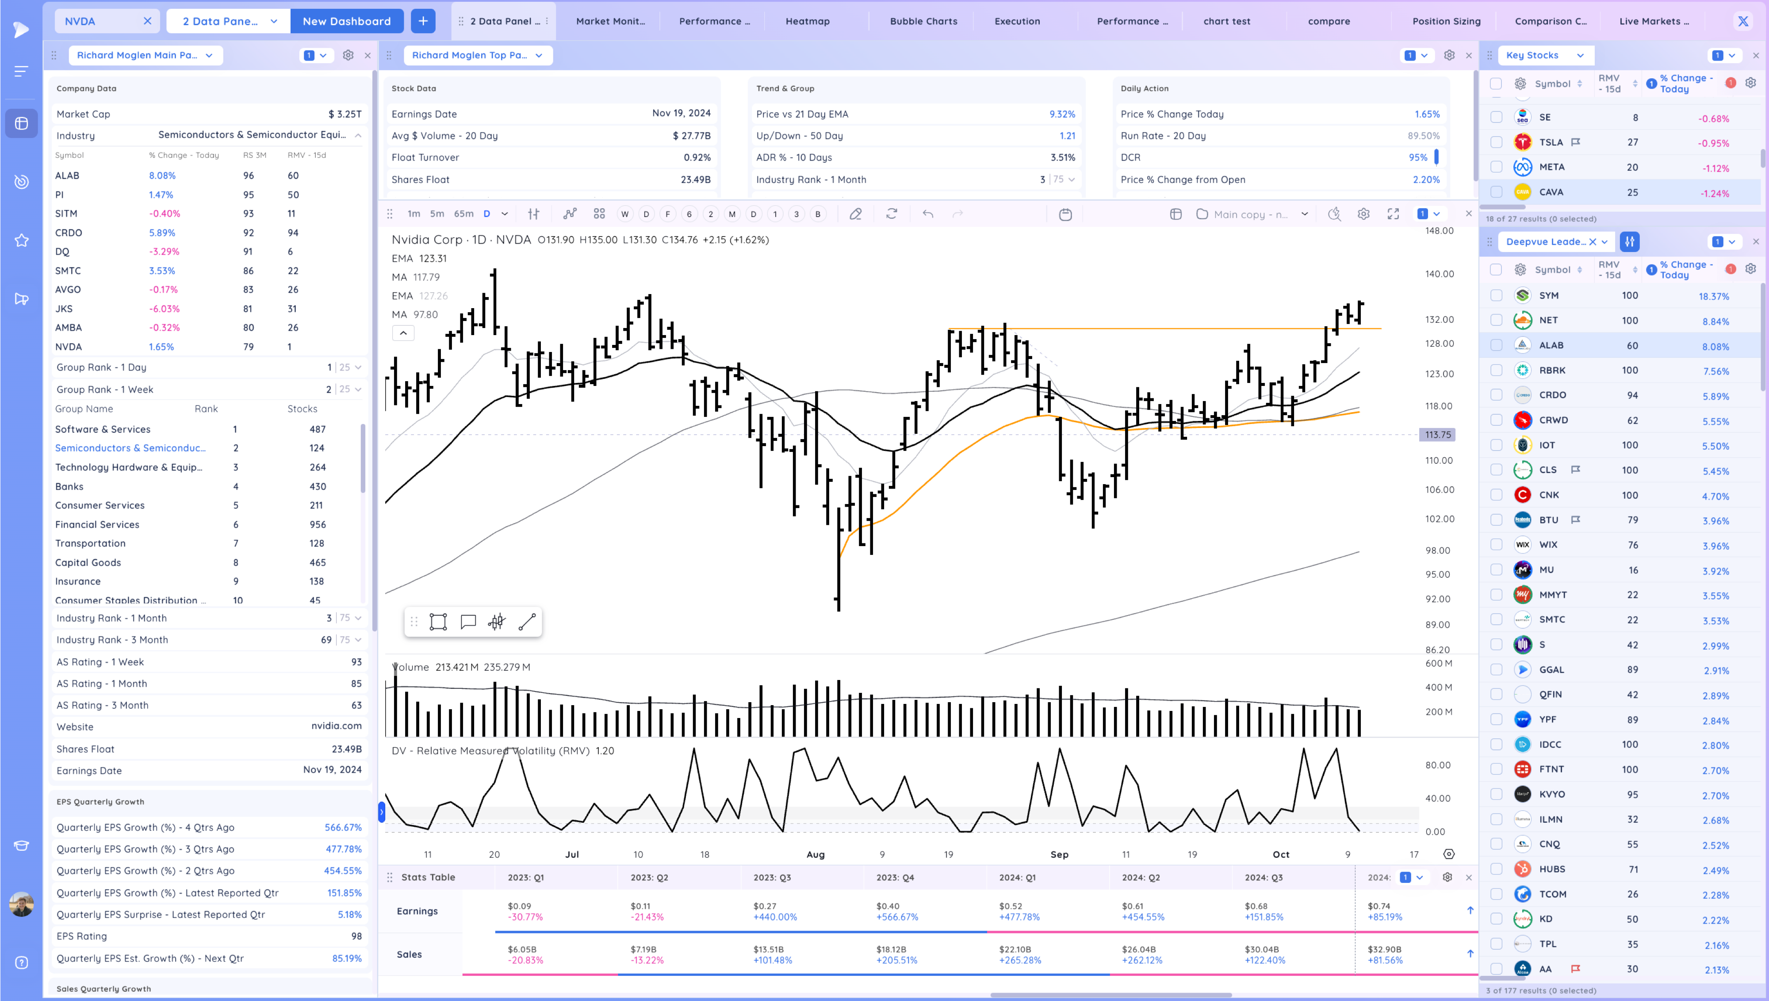Open the comment annotation tool

[468, 622]
